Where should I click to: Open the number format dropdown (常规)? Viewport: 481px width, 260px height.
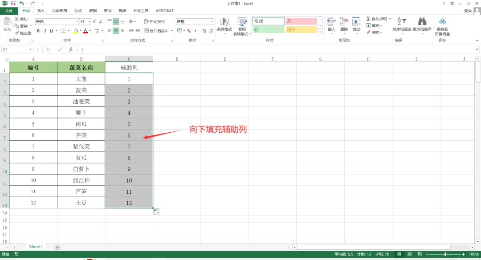pos(212,21)
